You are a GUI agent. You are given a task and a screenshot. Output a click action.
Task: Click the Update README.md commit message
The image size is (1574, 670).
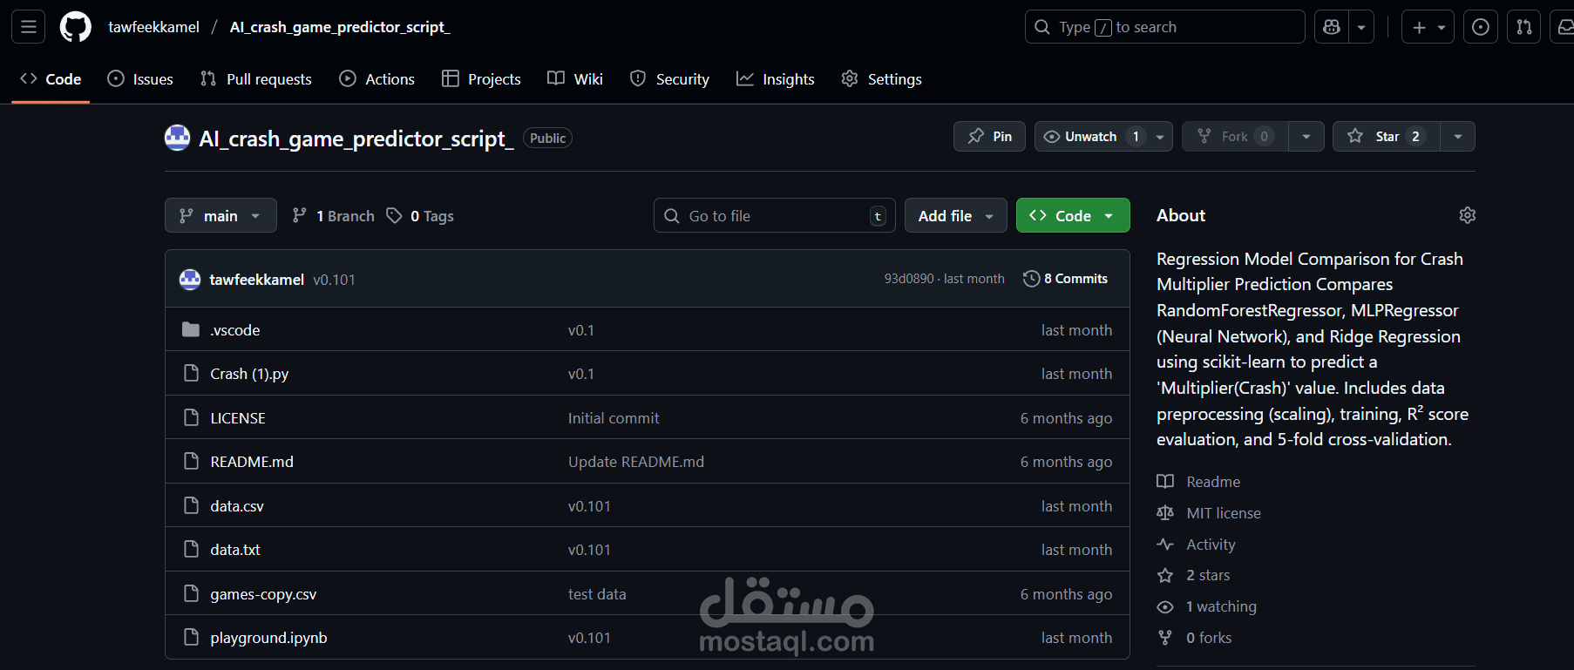point(636,462)
